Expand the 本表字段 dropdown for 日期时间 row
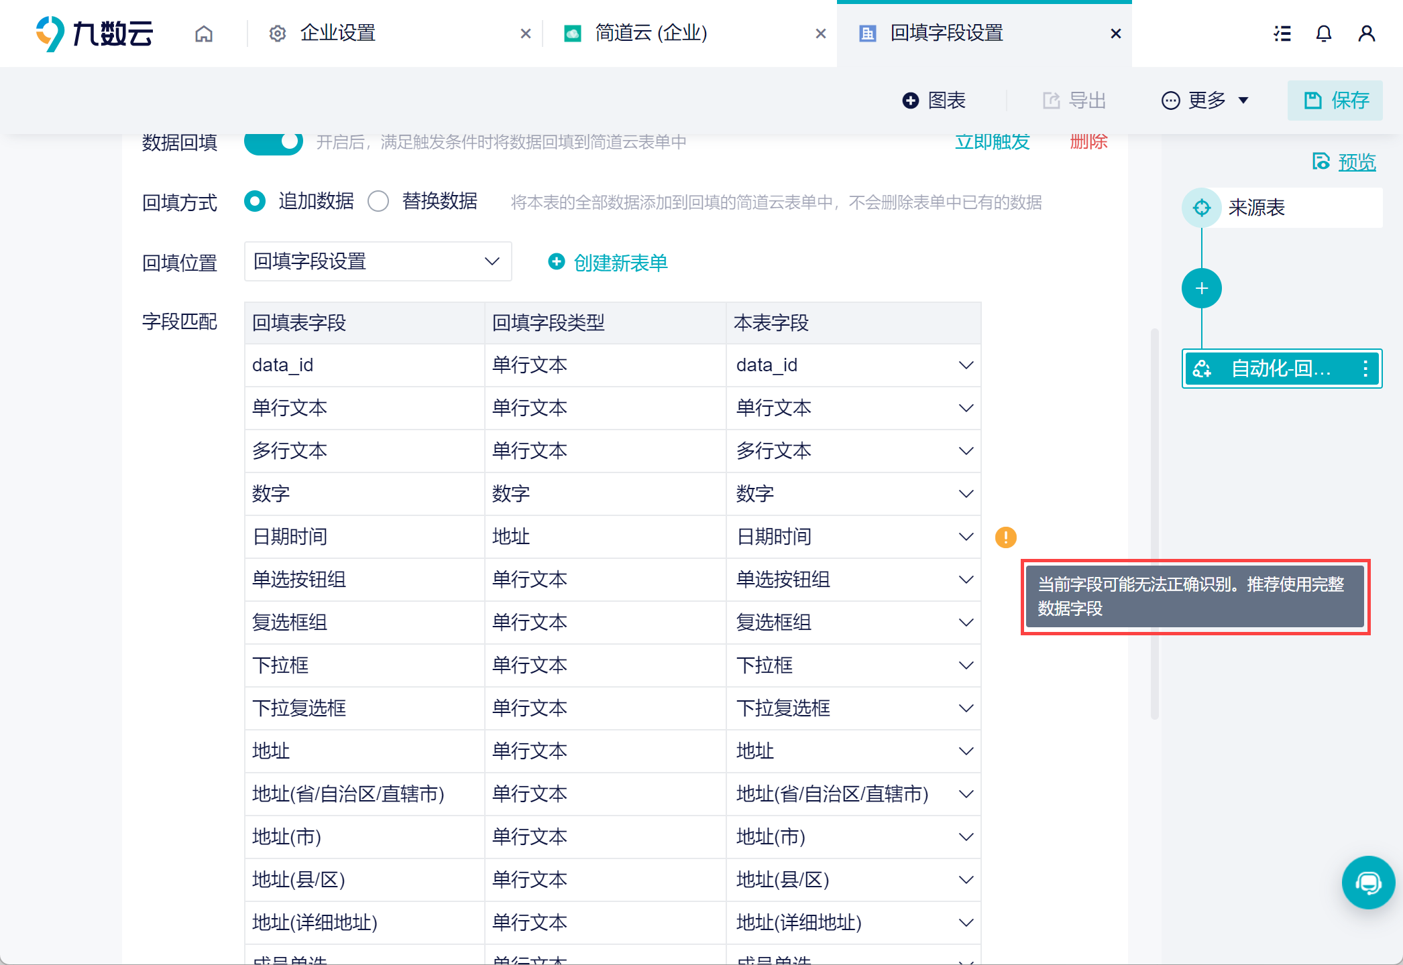The width and height of the screenshot is (1403, 965). (966, 537)
